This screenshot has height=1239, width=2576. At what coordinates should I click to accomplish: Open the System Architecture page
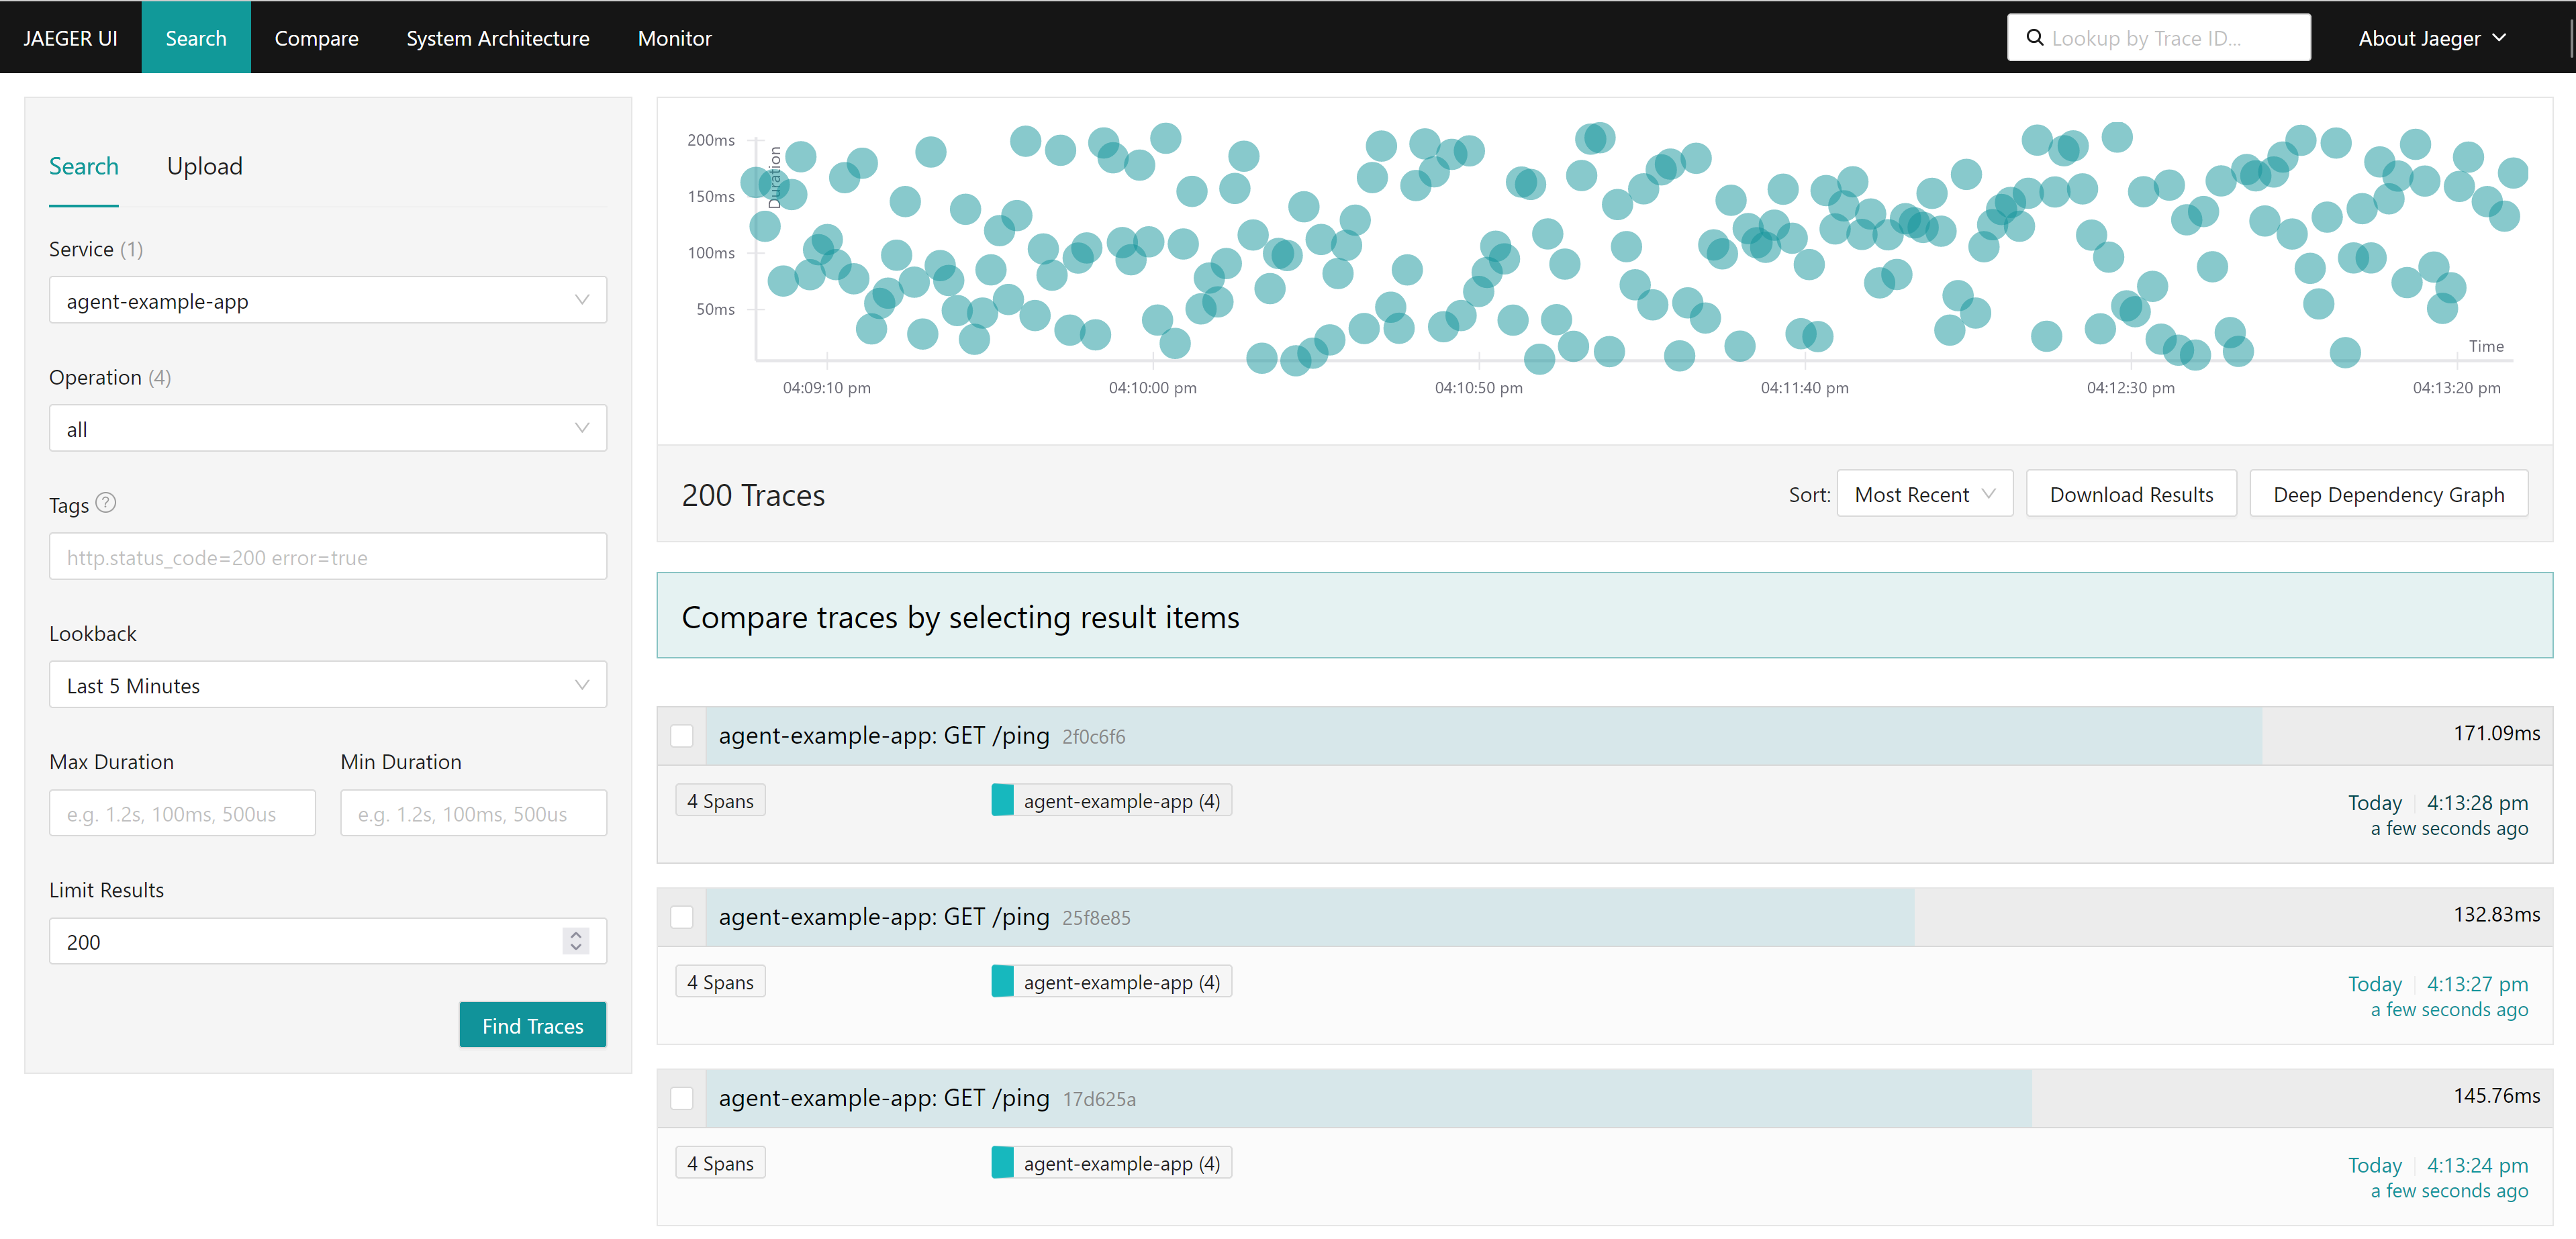tap(497, 38)
